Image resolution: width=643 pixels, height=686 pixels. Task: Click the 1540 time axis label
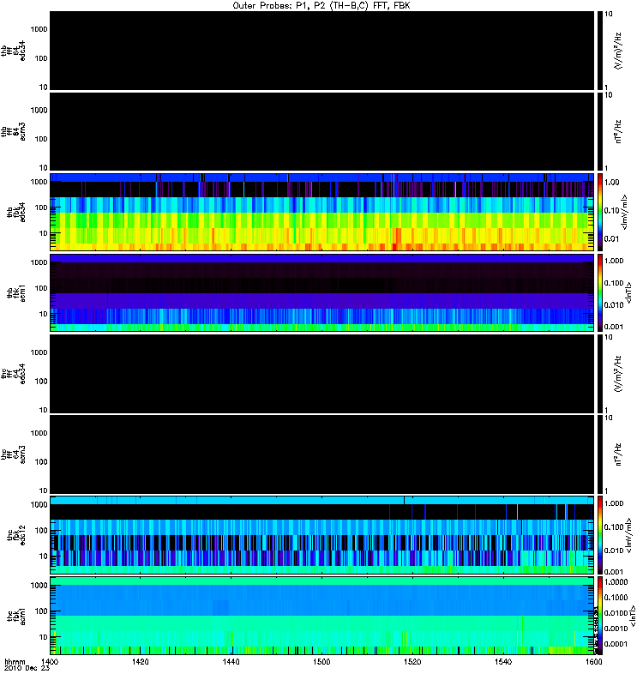click(503, 661)
